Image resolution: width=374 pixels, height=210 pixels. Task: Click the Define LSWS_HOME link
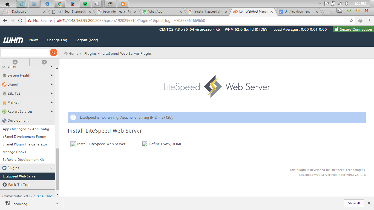165,144
